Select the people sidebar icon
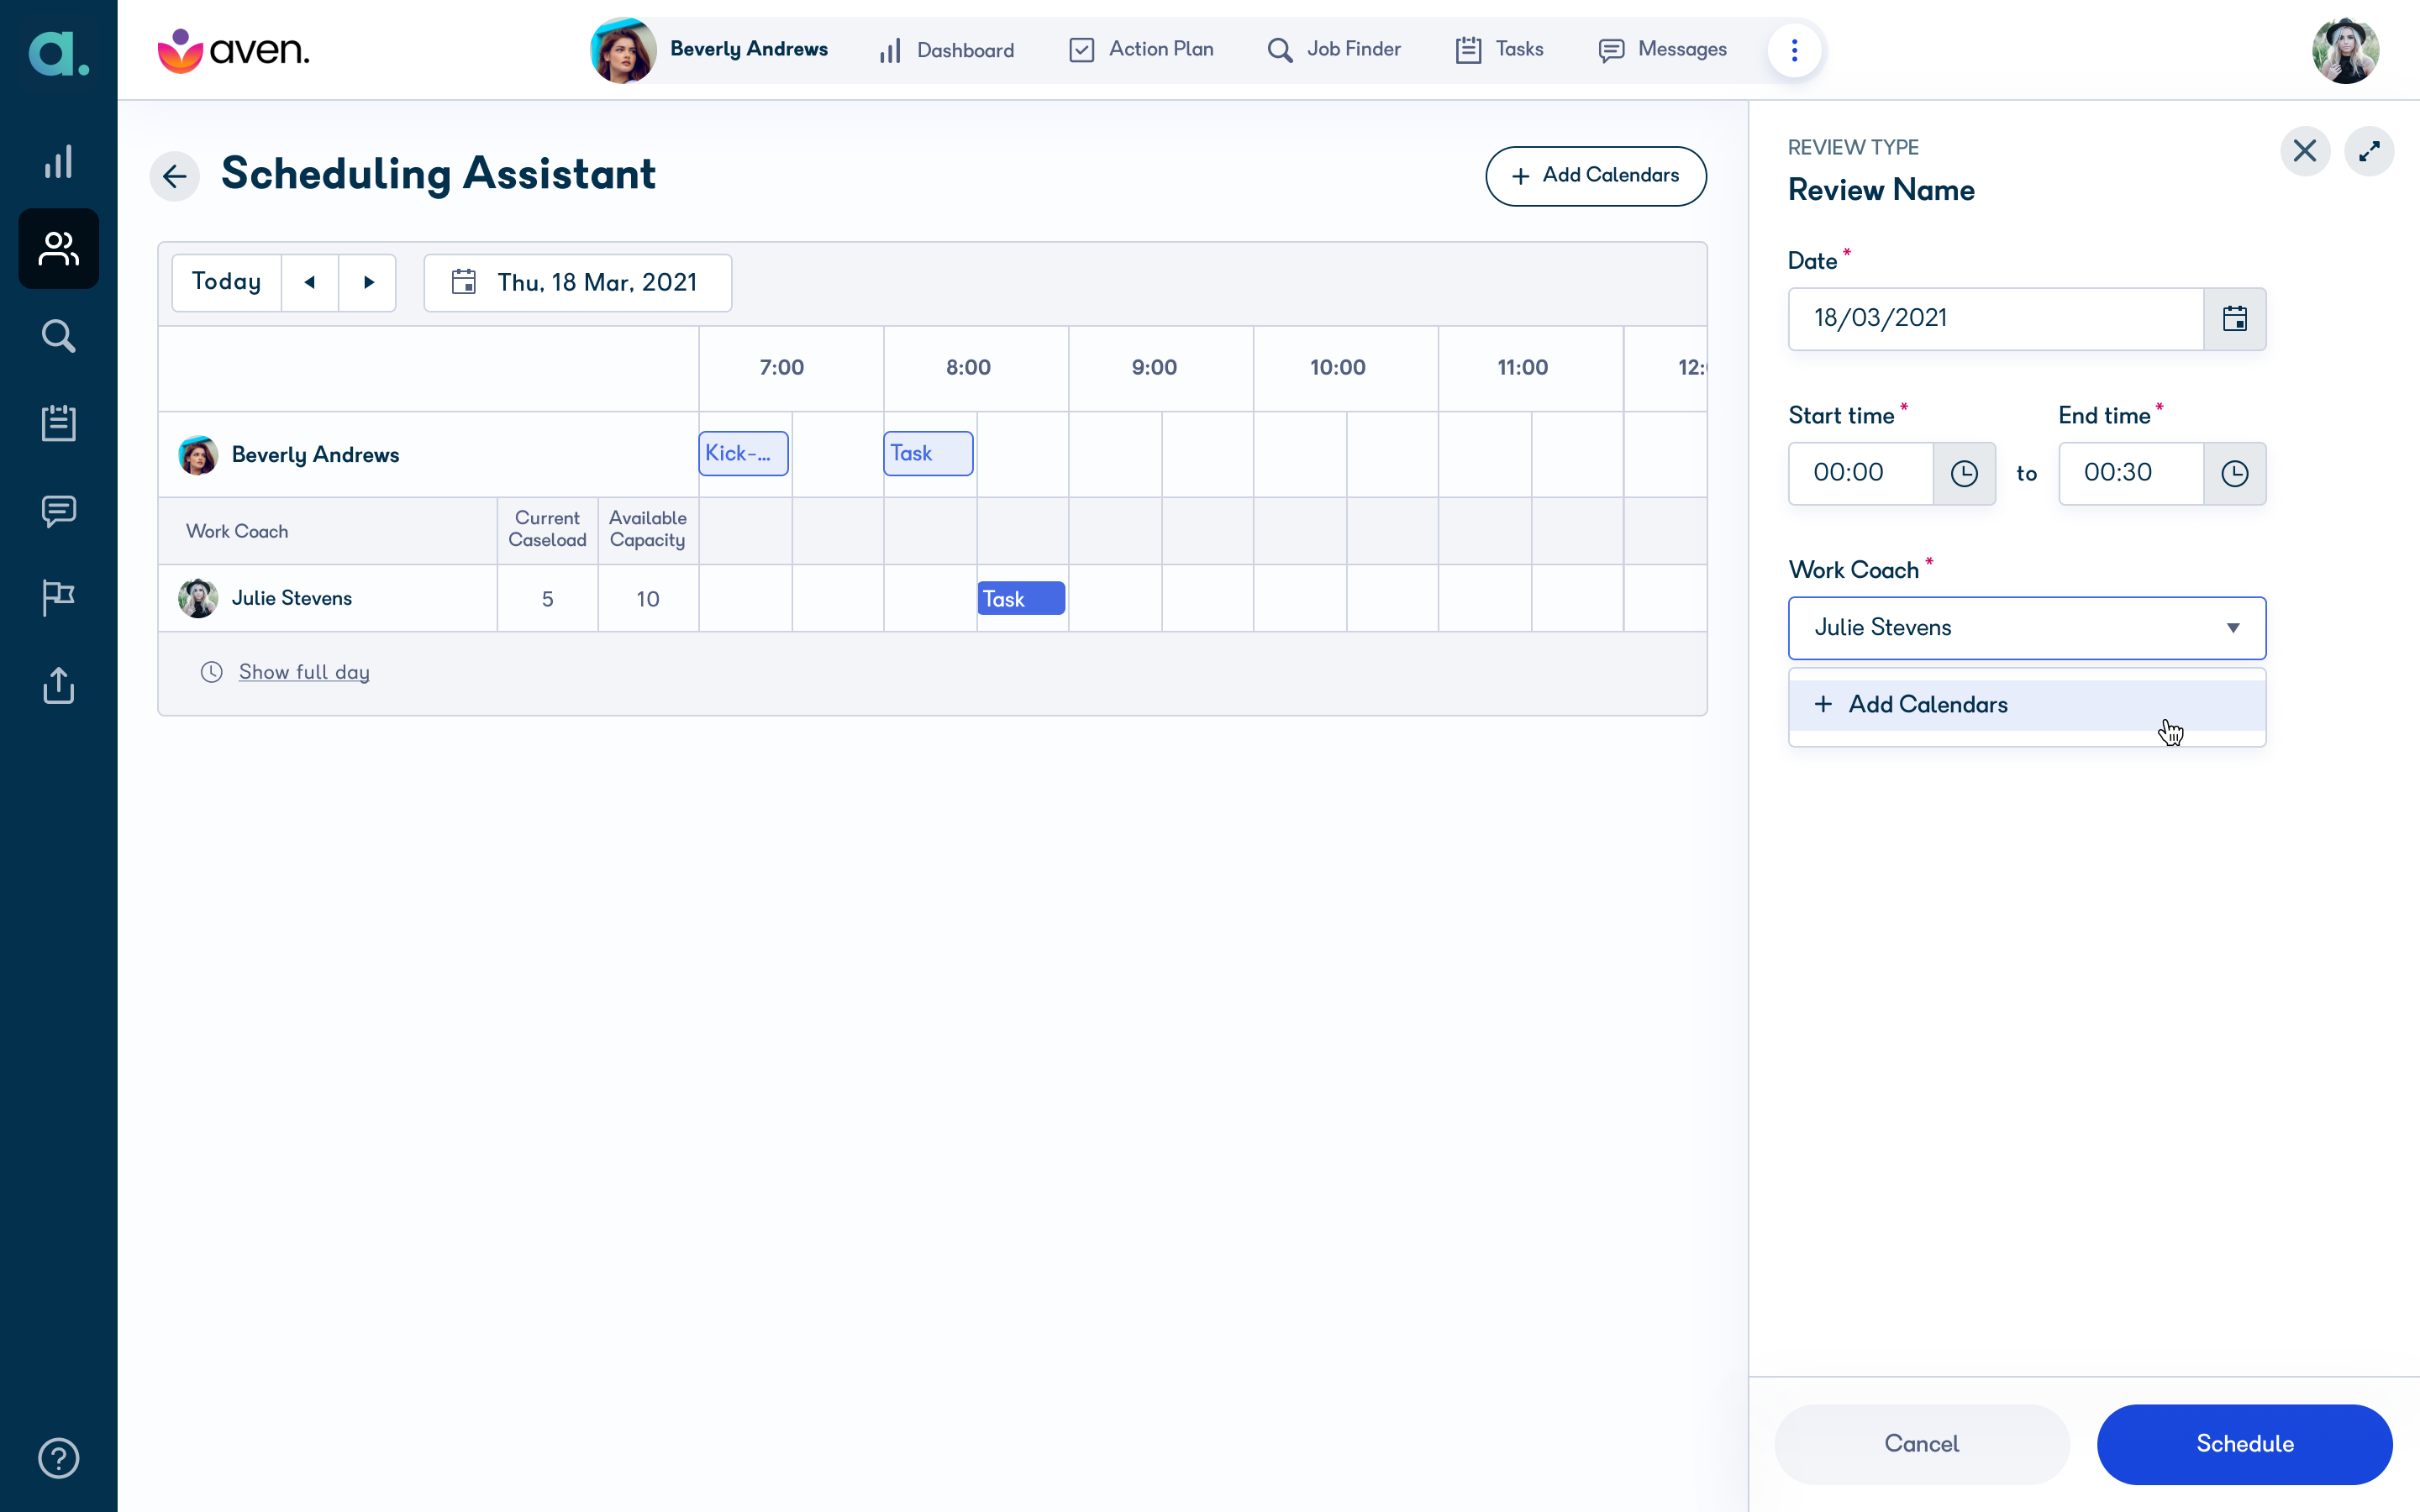This screenshot has height=1512, width=2420. pyautogui.click(x=58, y=249)
